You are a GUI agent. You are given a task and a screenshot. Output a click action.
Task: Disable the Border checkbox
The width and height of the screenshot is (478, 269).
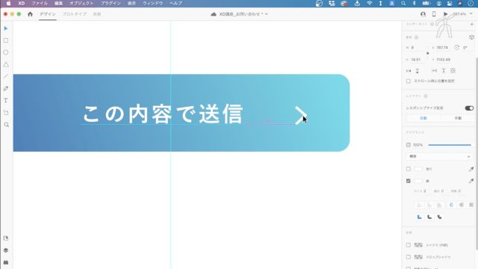pyautogui.click(x=409, y=181)
